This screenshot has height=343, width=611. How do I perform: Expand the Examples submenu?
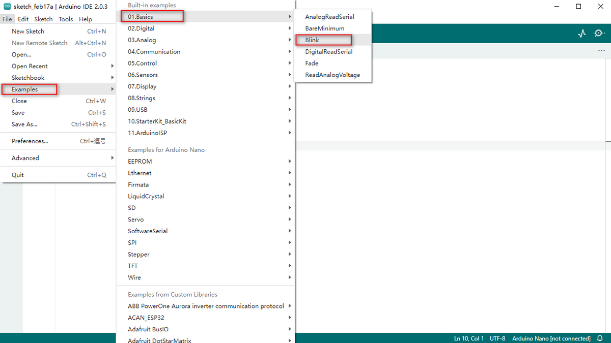coord(58,89)
